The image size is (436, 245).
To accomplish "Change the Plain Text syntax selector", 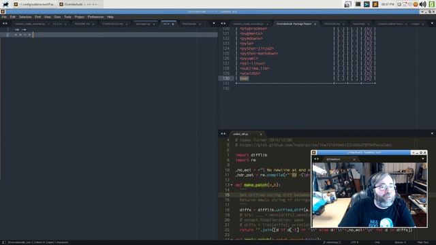I will tap(423, 242).
